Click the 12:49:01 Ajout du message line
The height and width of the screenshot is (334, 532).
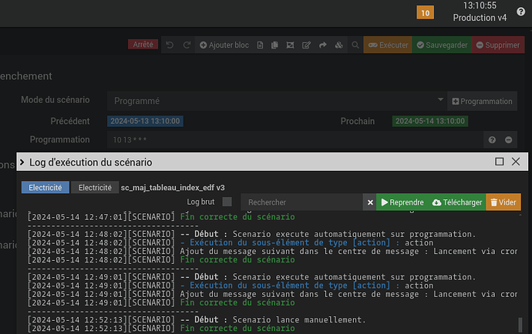[272, 294]
